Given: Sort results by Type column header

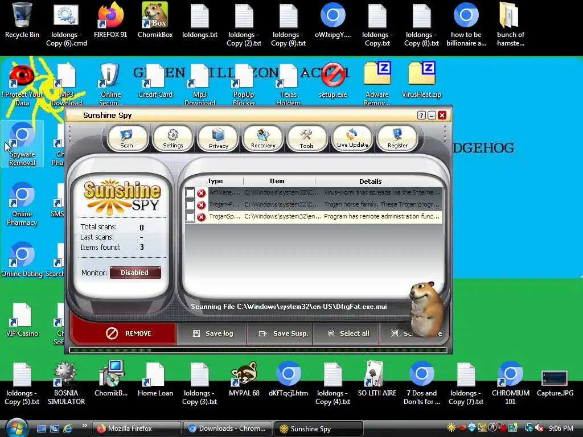Looking at the screenshot, I should point(215,181).
